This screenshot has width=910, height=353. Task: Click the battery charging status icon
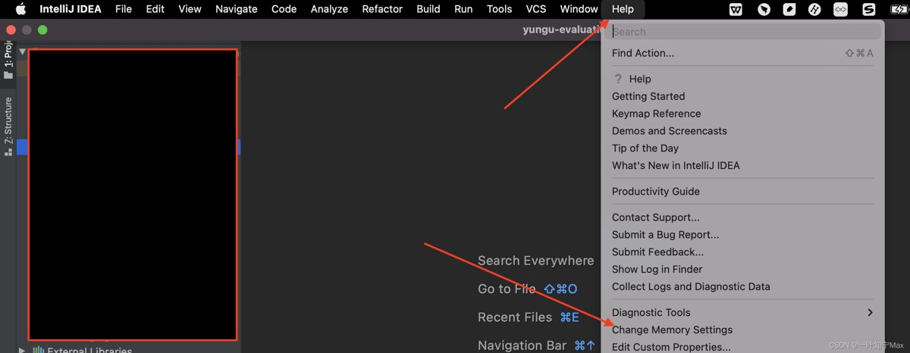(x=898, y=9)
